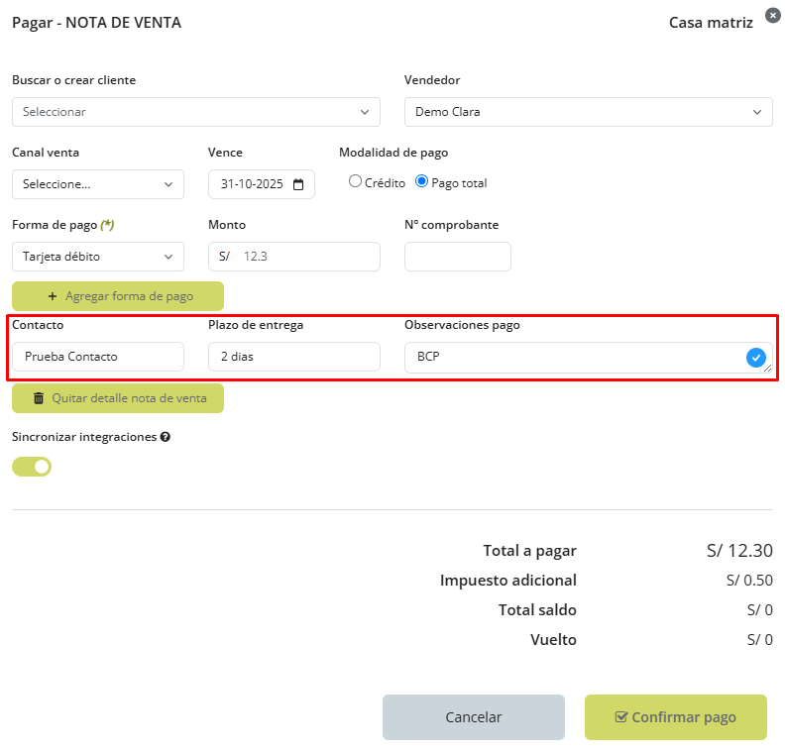Click the Contacto field with Prueba Contacto
The image size is (785, 751).
97,357
